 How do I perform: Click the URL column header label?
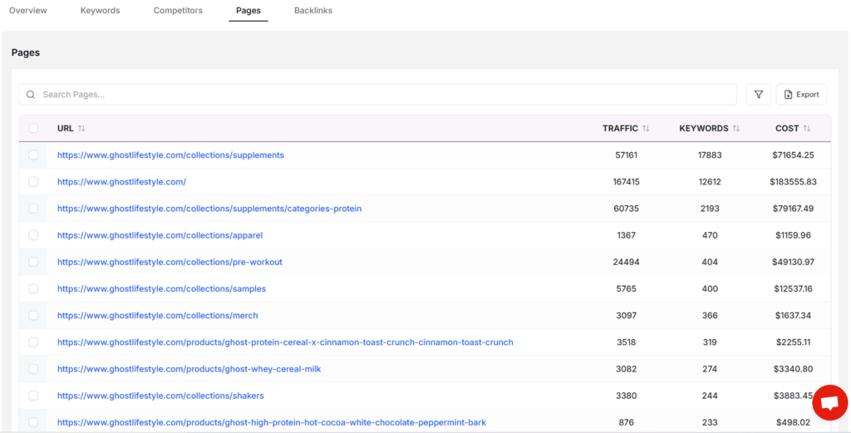[65, 129]
